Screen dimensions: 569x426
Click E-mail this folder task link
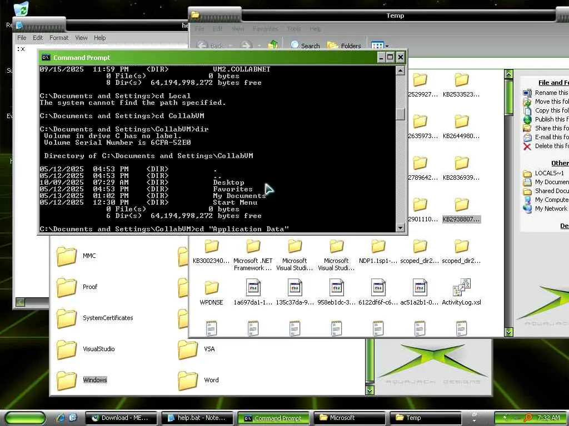click(x=546, y=137)
